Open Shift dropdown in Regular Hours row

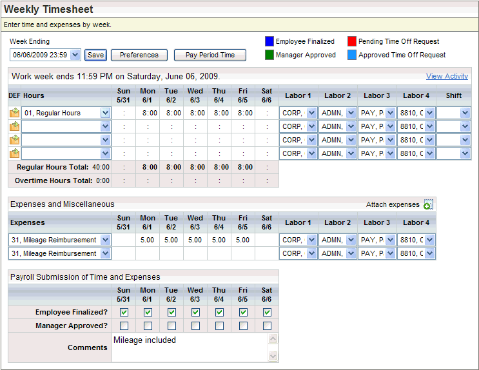pyautogui.click(x=465, y=113)
